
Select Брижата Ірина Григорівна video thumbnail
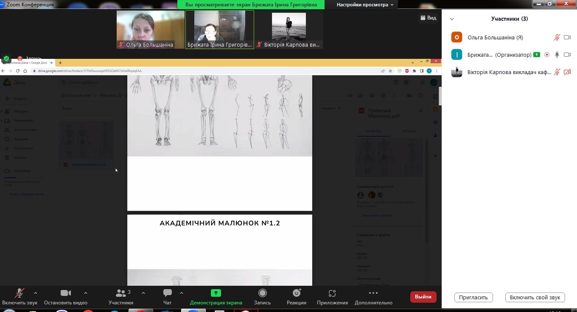pos(220,29)
